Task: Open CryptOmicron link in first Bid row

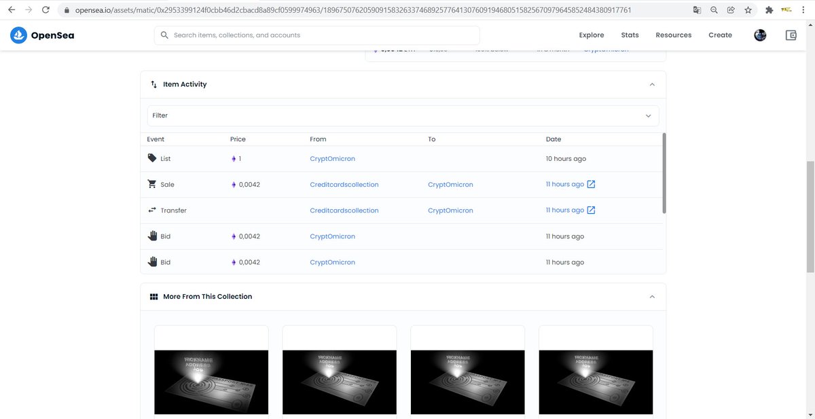Action: coord(332,236)
